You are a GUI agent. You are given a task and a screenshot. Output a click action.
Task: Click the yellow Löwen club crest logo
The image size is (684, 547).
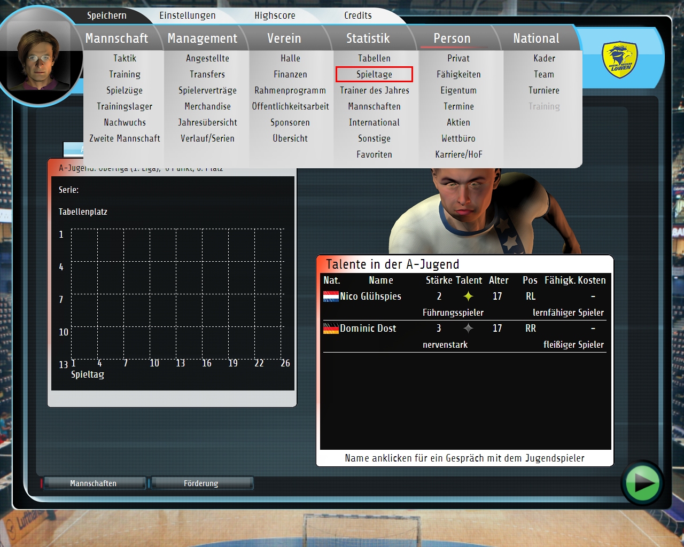click(x=620, y=60)
